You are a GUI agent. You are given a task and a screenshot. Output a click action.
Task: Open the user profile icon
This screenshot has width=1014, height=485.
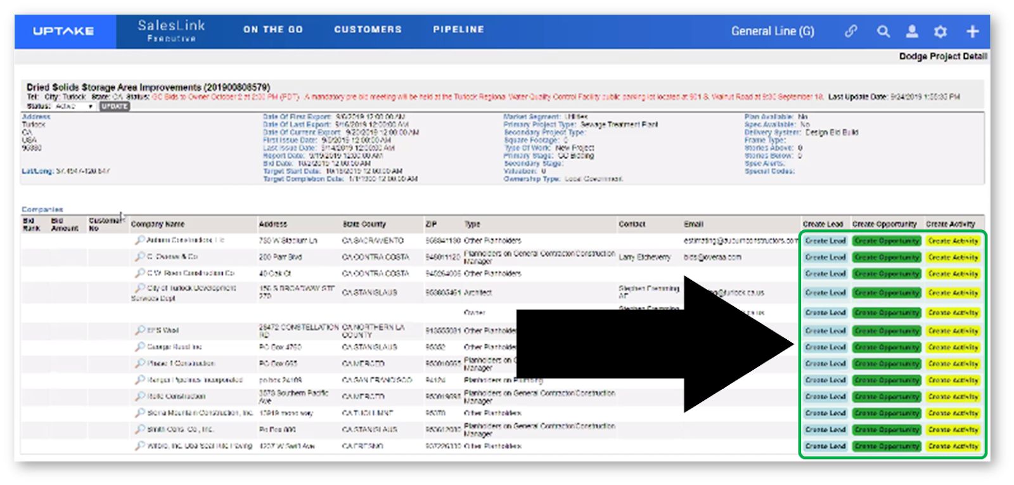(912, 31)
